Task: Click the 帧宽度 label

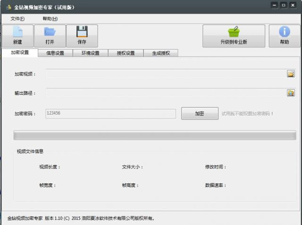Action: point(48,185)
